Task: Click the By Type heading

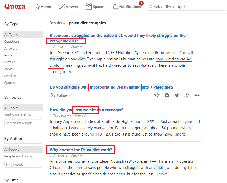Action: [x=11, y=24]
